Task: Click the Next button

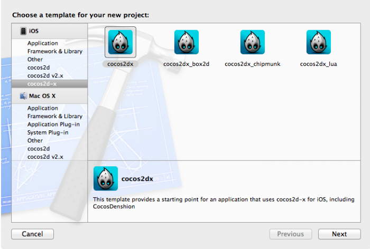Action: pyautogui.click(x=339, y=234)
